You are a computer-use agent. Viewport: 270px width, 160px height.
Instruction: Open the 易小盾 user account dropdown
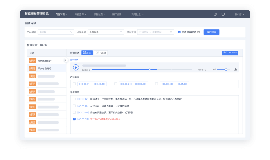[239, 14]
